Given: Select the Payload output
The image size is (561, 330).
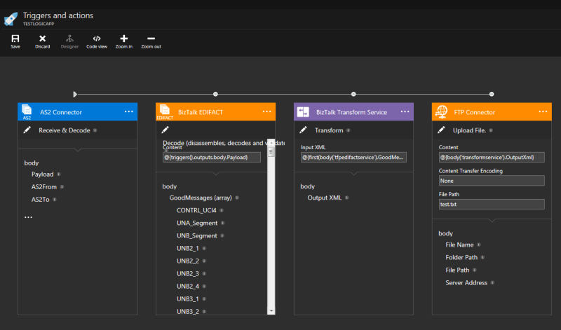Looking at the screenshot, I should tap(42, 174).
